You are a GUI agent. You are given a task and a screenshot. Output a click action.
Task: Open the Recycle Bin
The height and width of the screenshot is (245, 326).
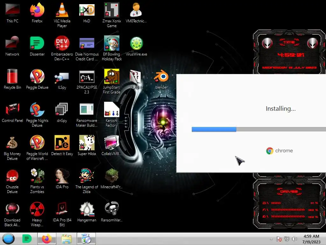click(12, 79)
